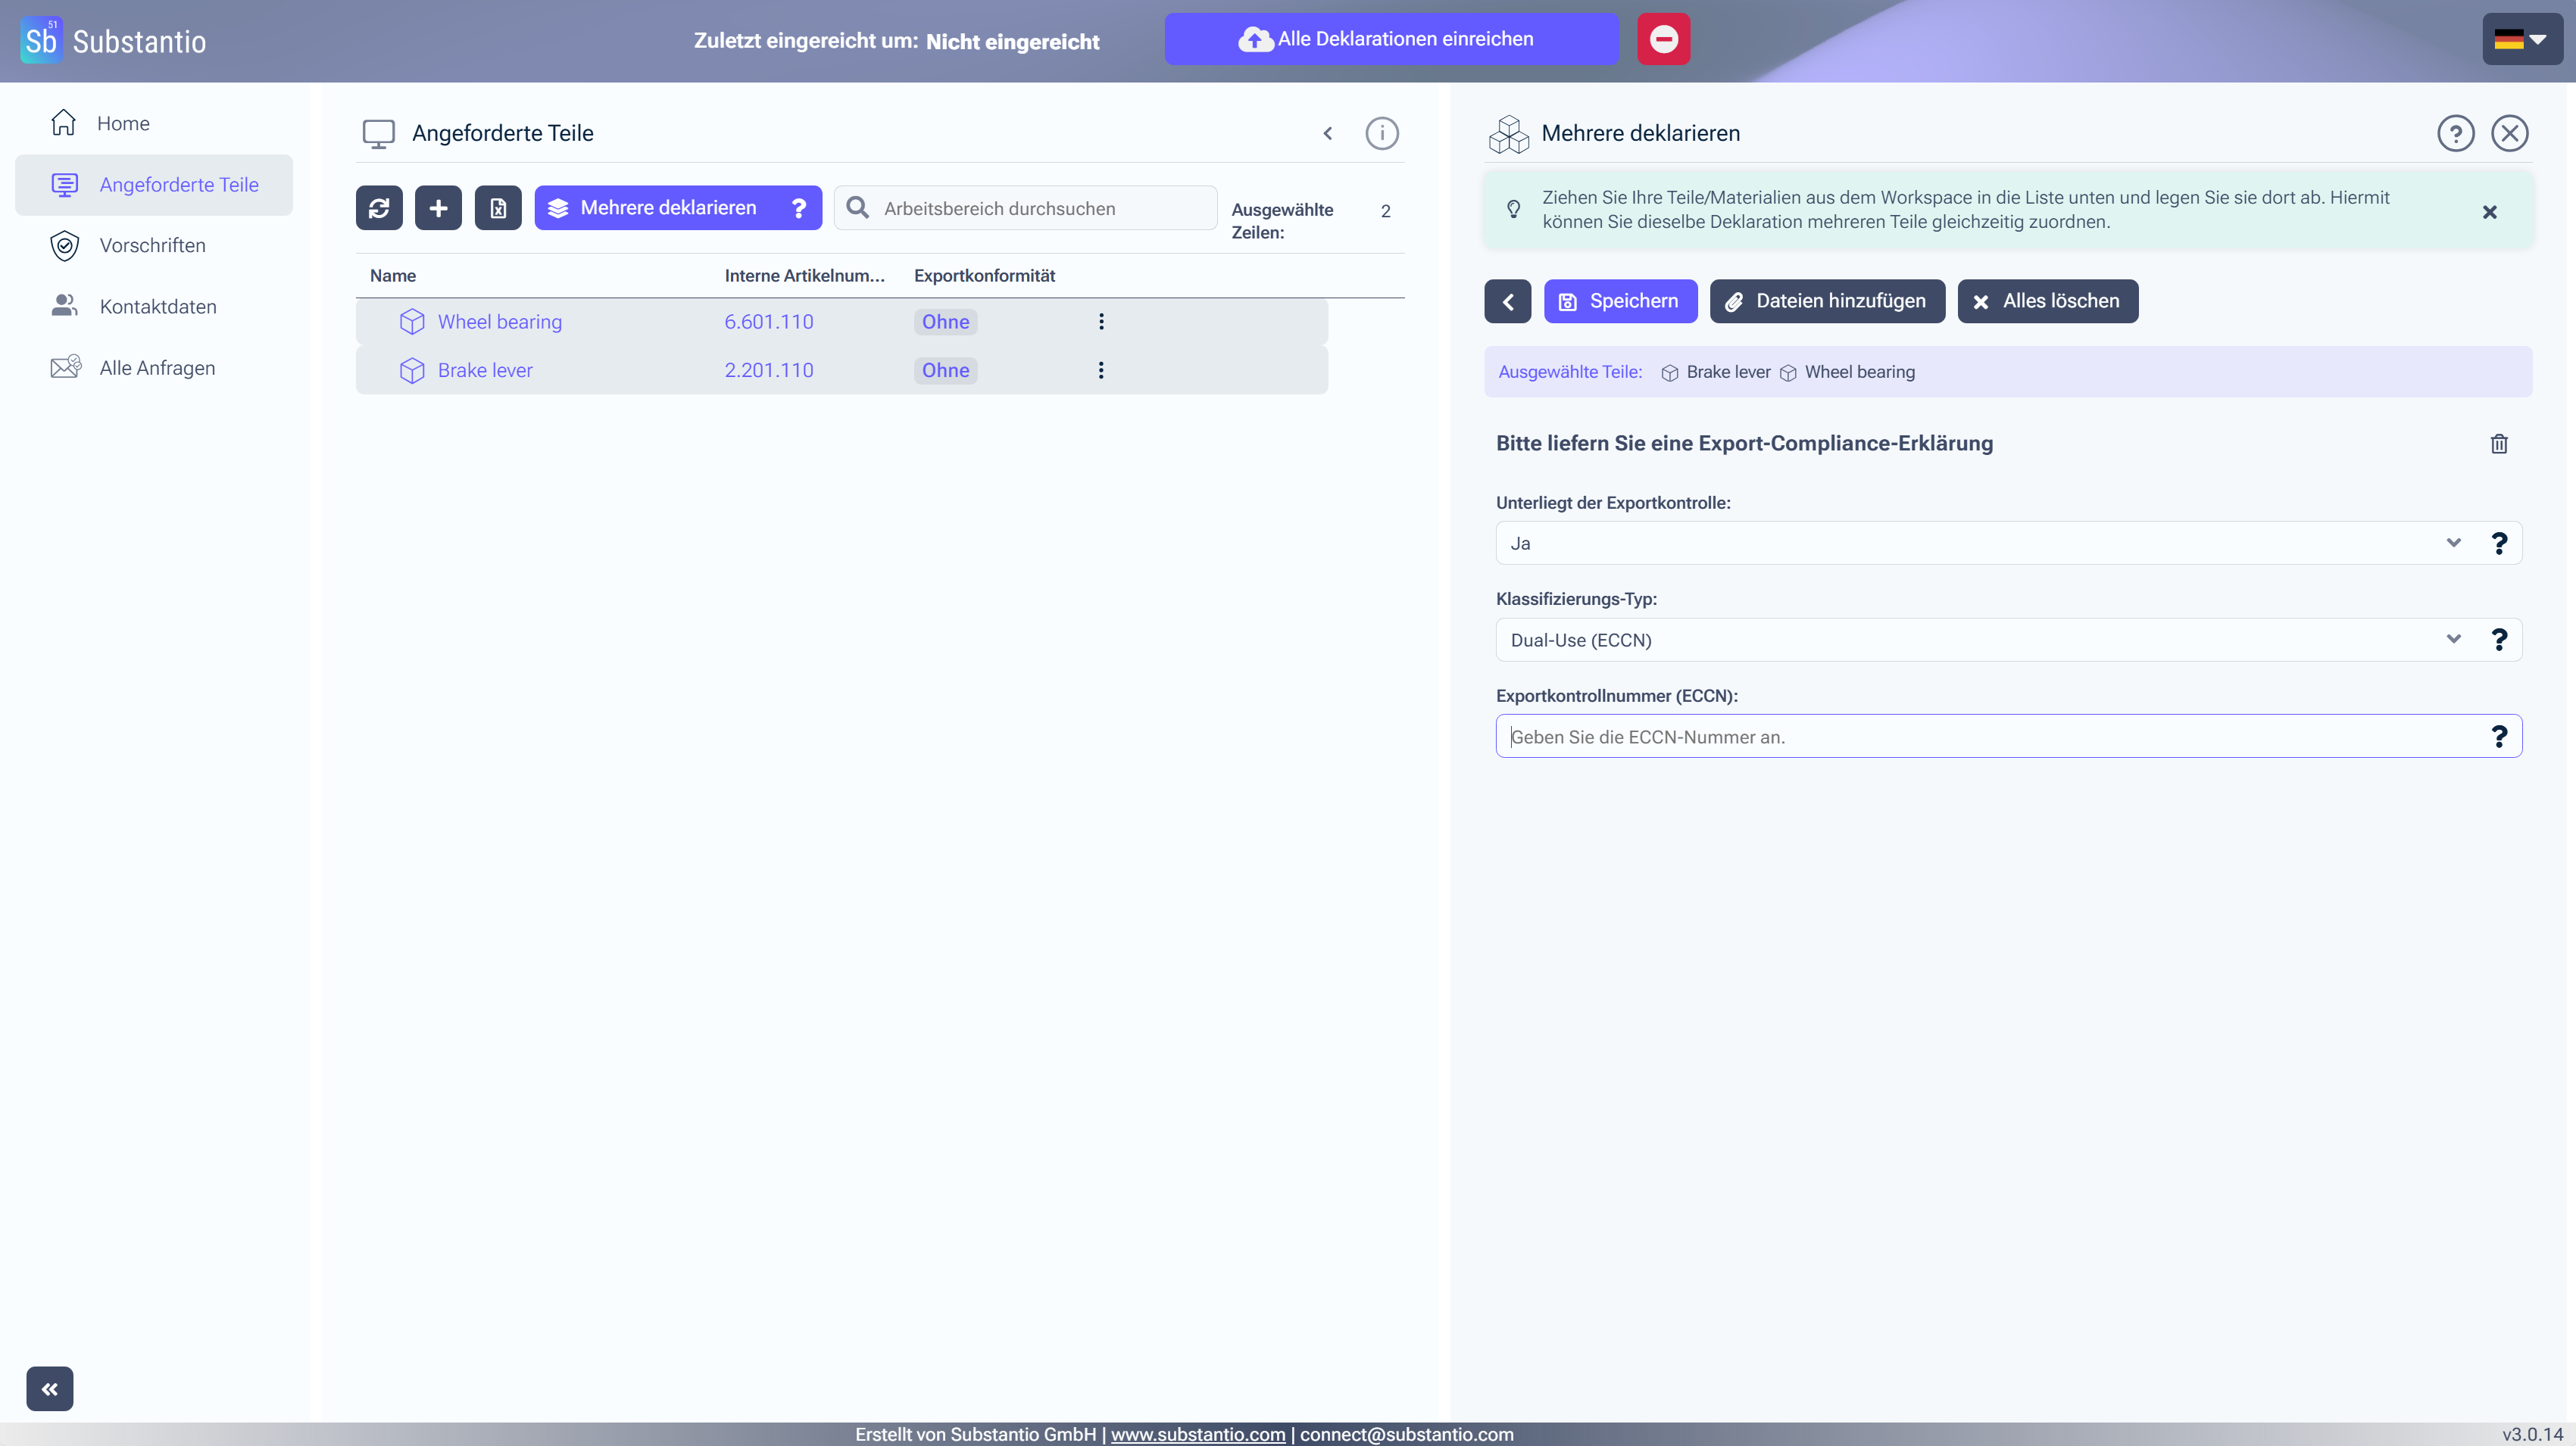Open Alle Anfragen in sidebar

click(x=157, y=368)
